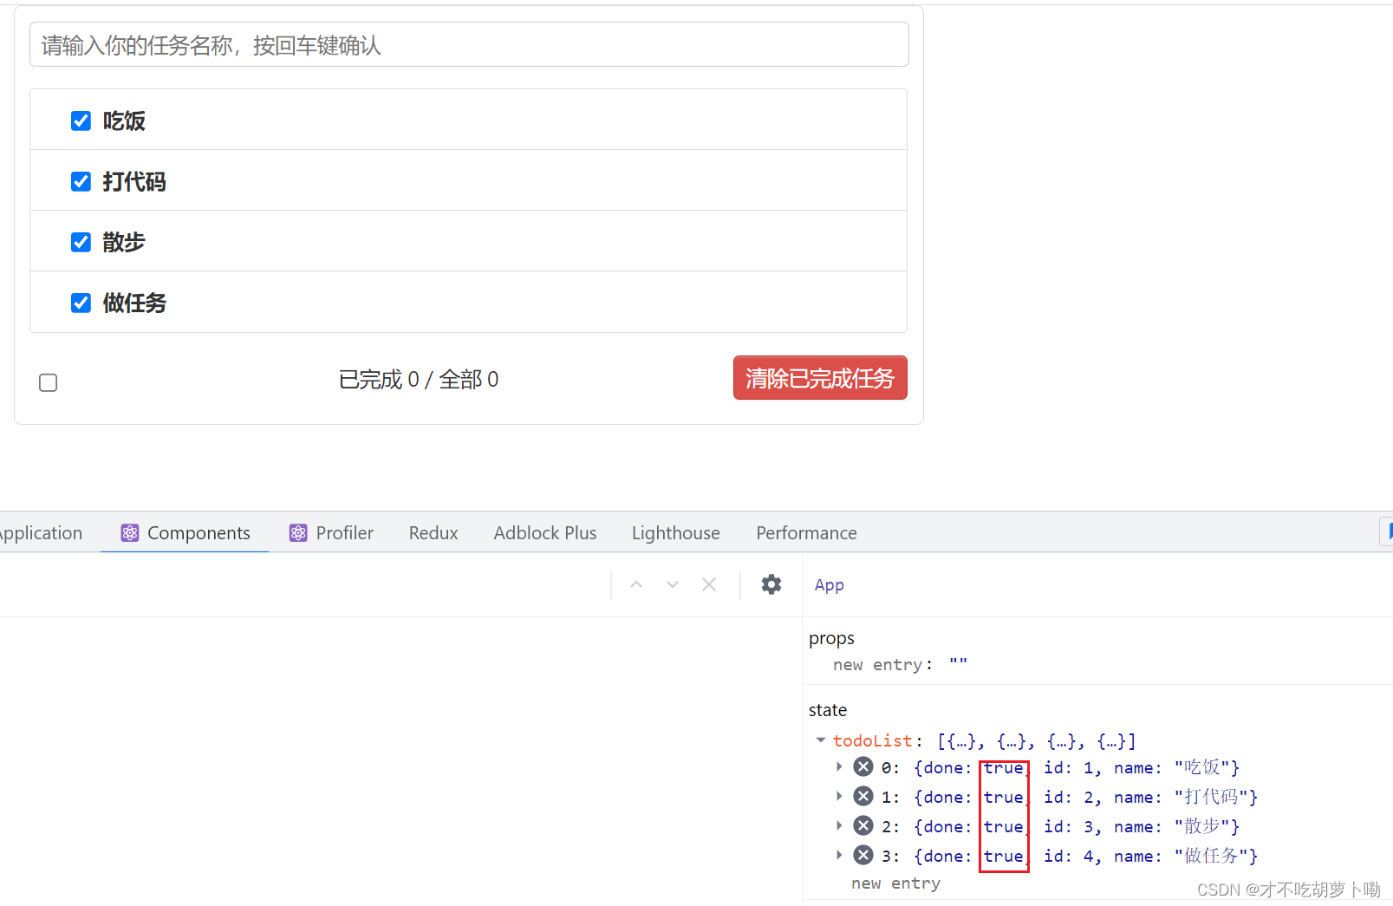Open the Redux DevTools tab

point(433,532)
